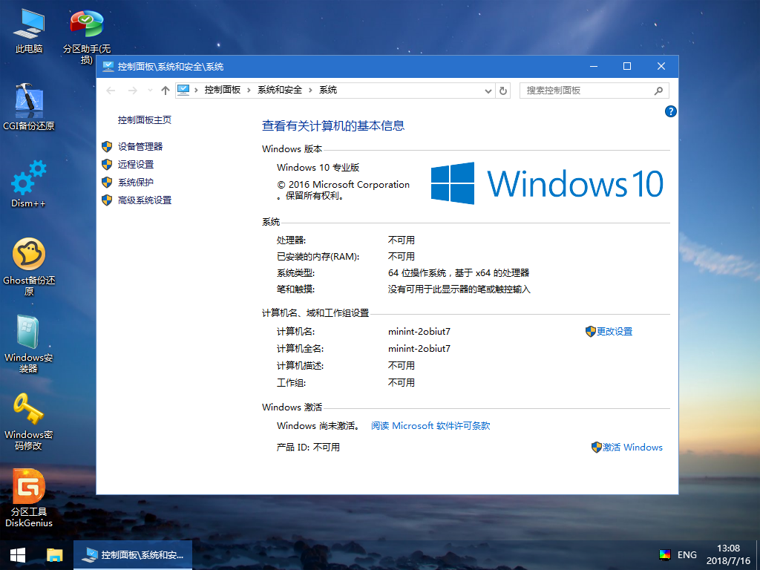This screenshot has height=570, width=760.
Task: Click the Forward navigation arrow
Action: point(132,91)
